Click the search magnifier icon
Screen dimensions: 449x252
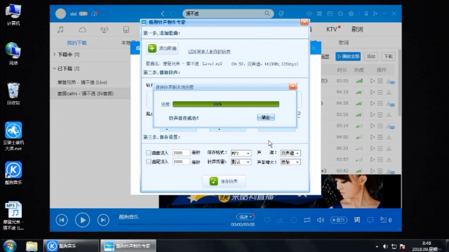point(267,13)
